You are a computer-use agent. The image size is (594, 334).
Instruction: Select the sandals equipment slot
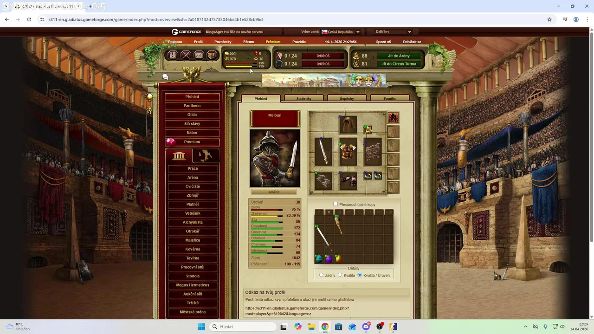[x=348, y=181]
